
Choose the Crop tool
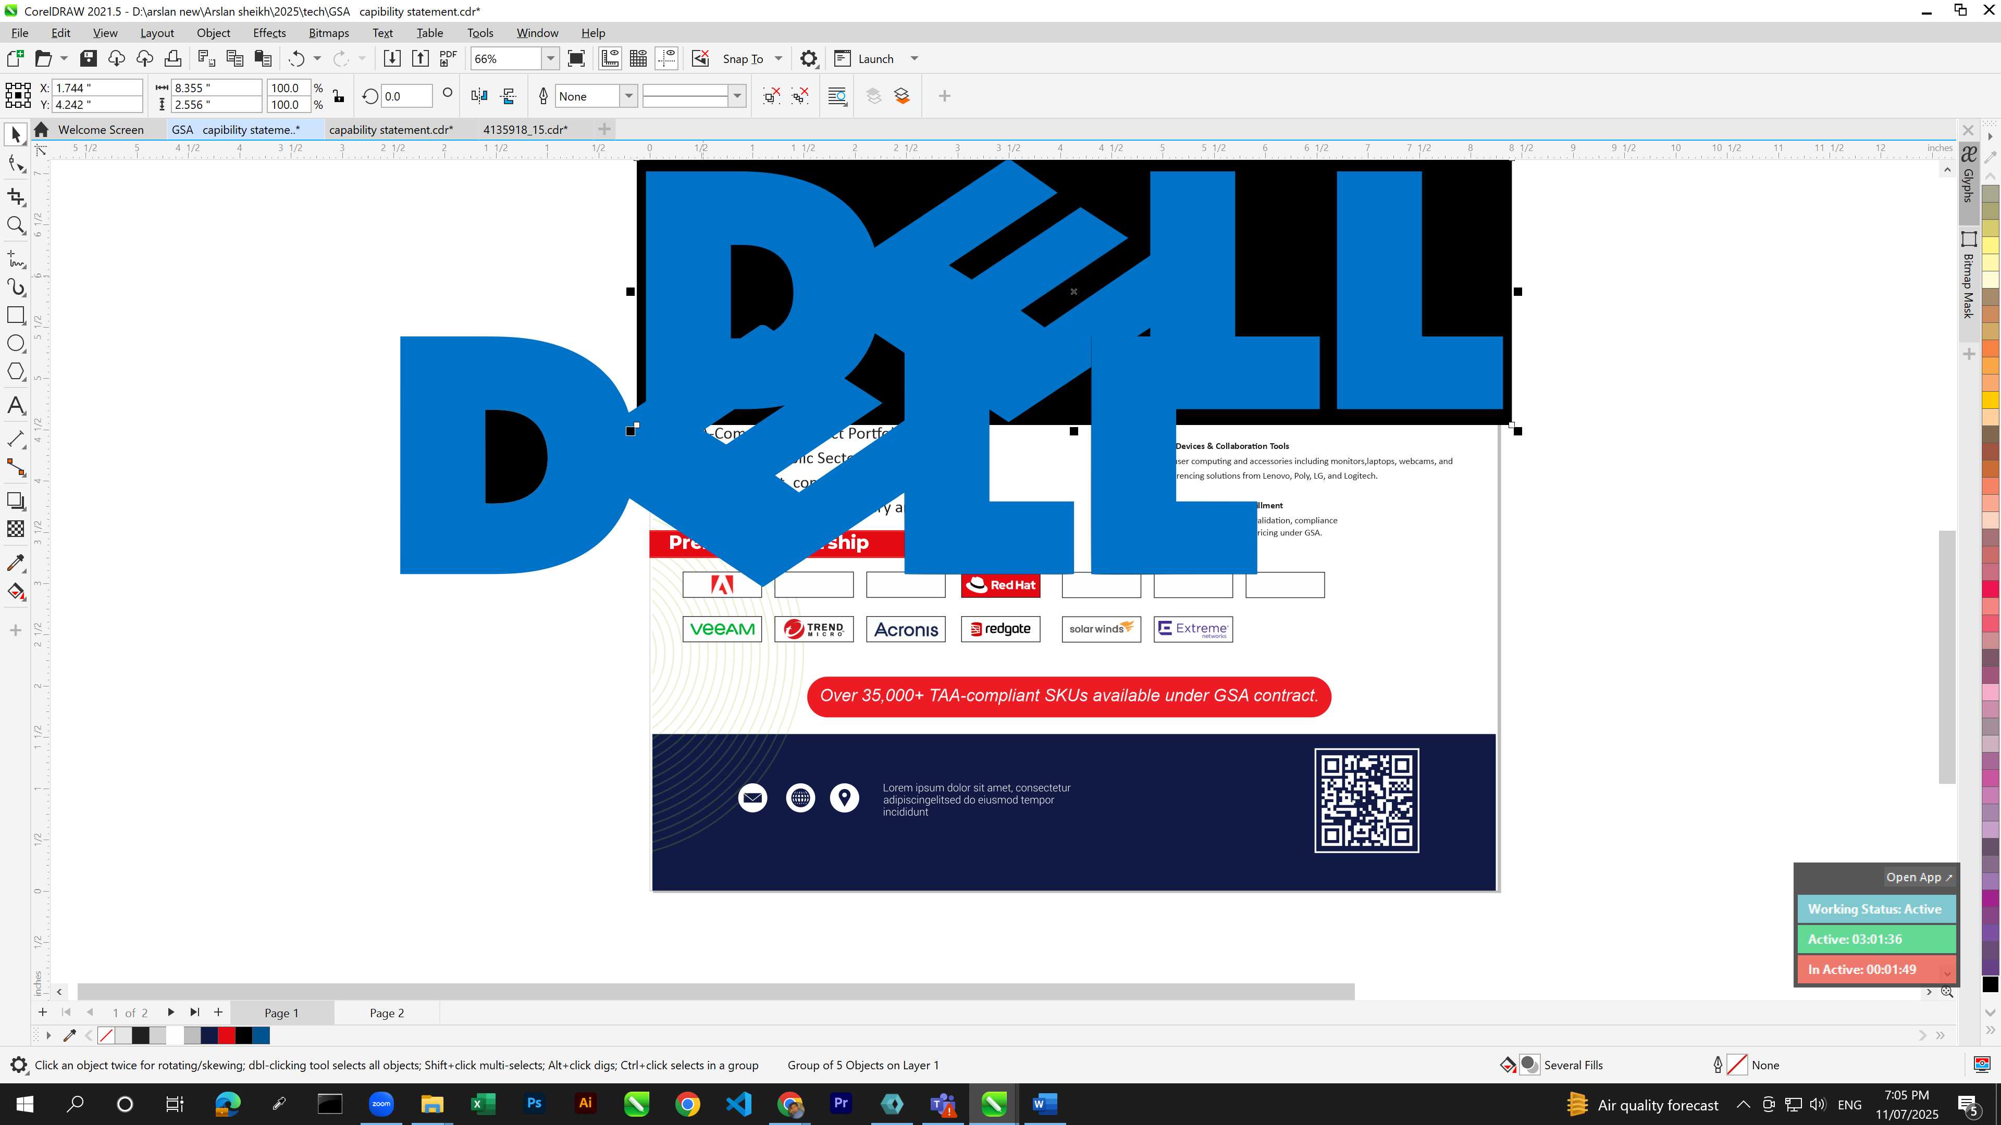click(16, 196)
